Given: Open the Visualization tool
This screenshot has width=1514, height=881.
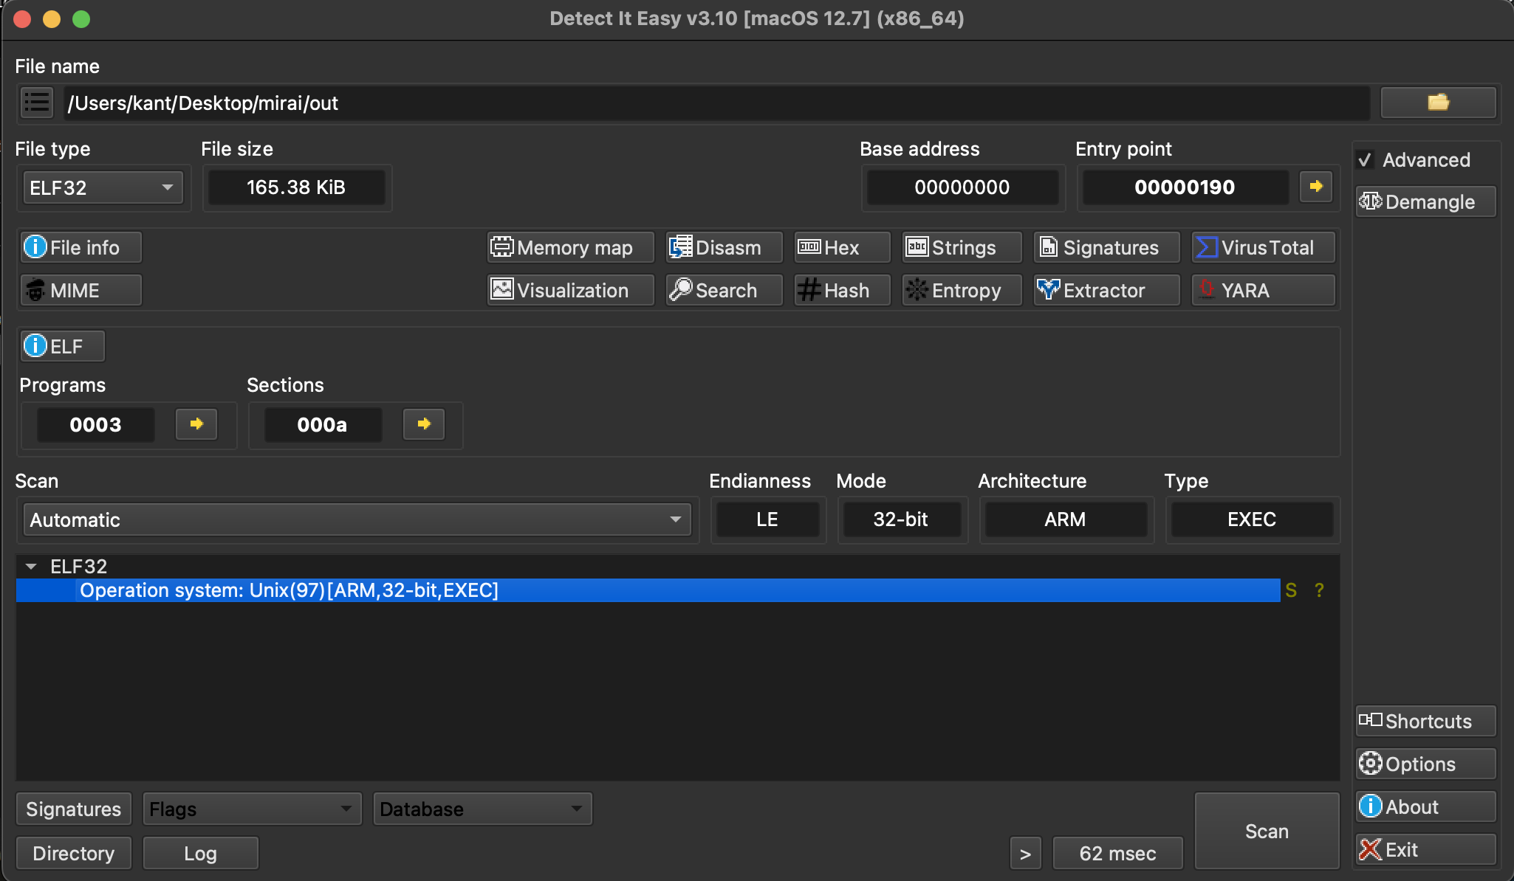Looking at the screenshot, I should (x=570, y=290).
